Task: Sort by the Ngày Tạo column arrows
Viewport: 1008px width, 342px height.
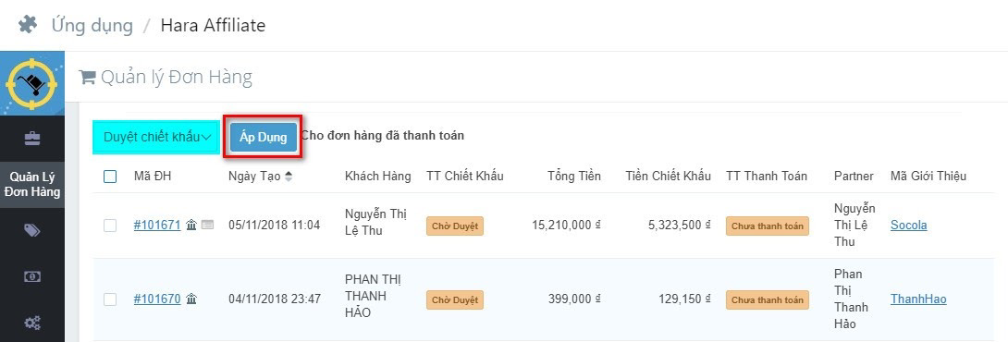Action: tap(288, 177)
